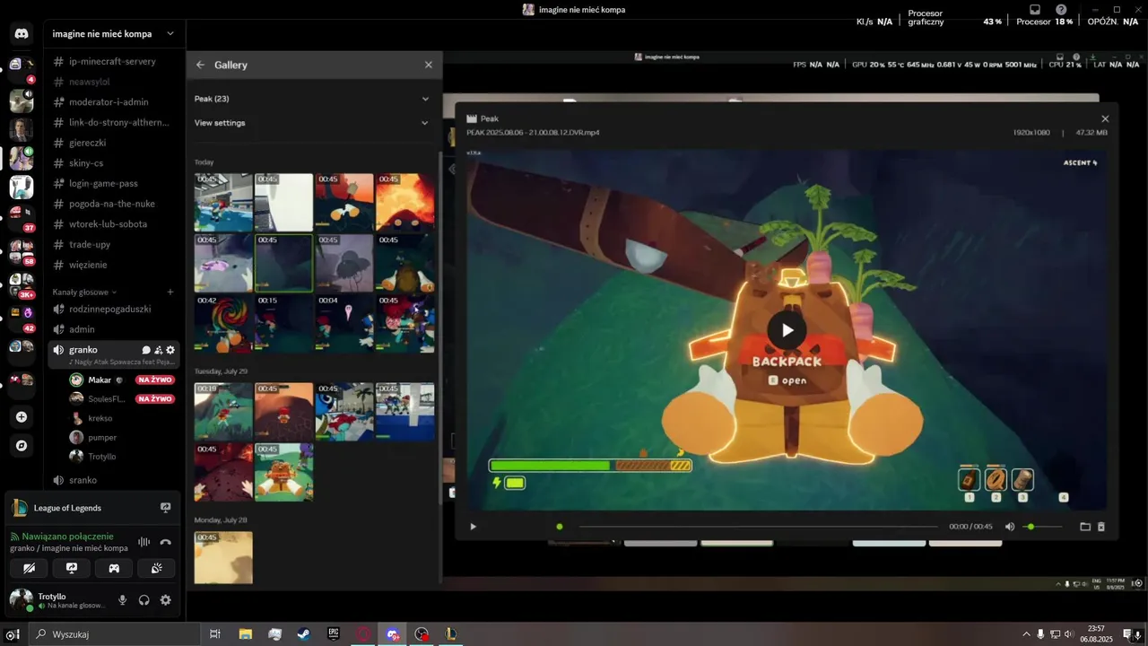Close the Gallery panel
Screen dimensions: 1148x646
pos(428,65)
